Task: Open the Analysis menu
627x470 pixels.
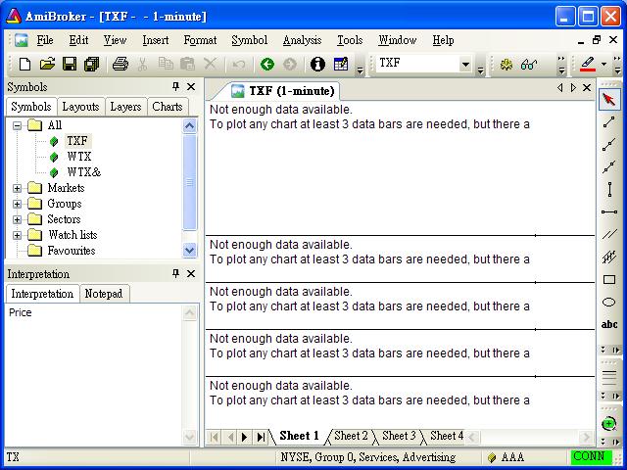Action: [x=302, y=40]
